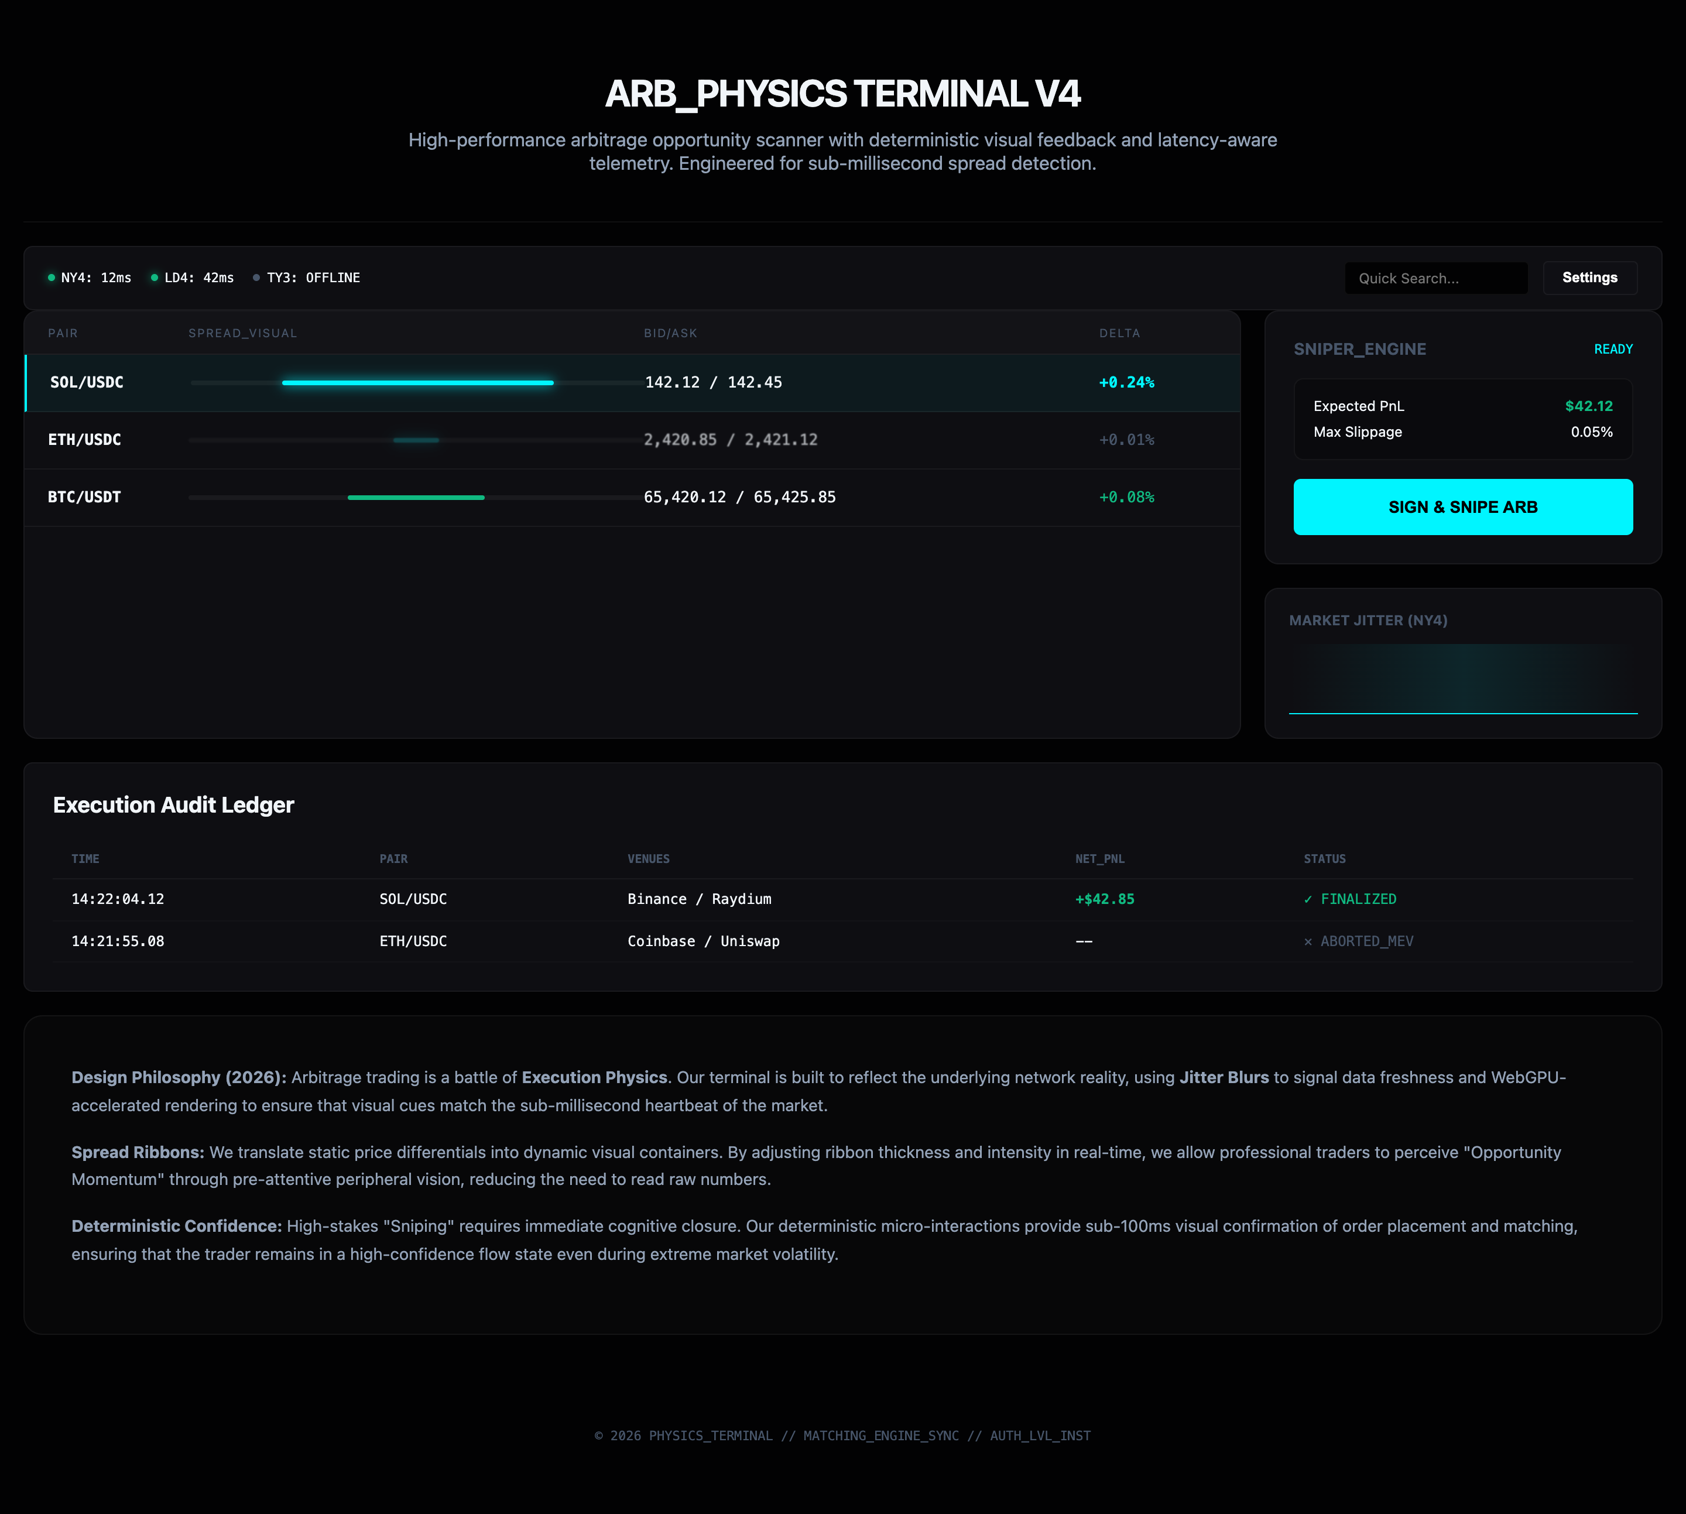This screenshot has height=1514, width=1686.
Task: Click the BTC/USDT green spread ribbon
Action: (x=416, y=498)
